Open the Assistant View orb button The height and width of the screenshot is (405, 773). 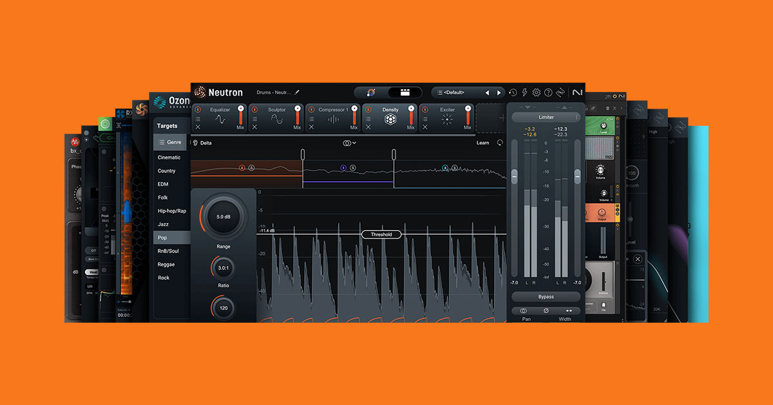point(372,93)
